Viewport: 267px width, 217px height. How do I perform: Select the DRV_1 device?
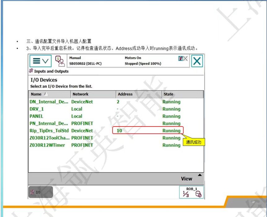pos(116,109)
